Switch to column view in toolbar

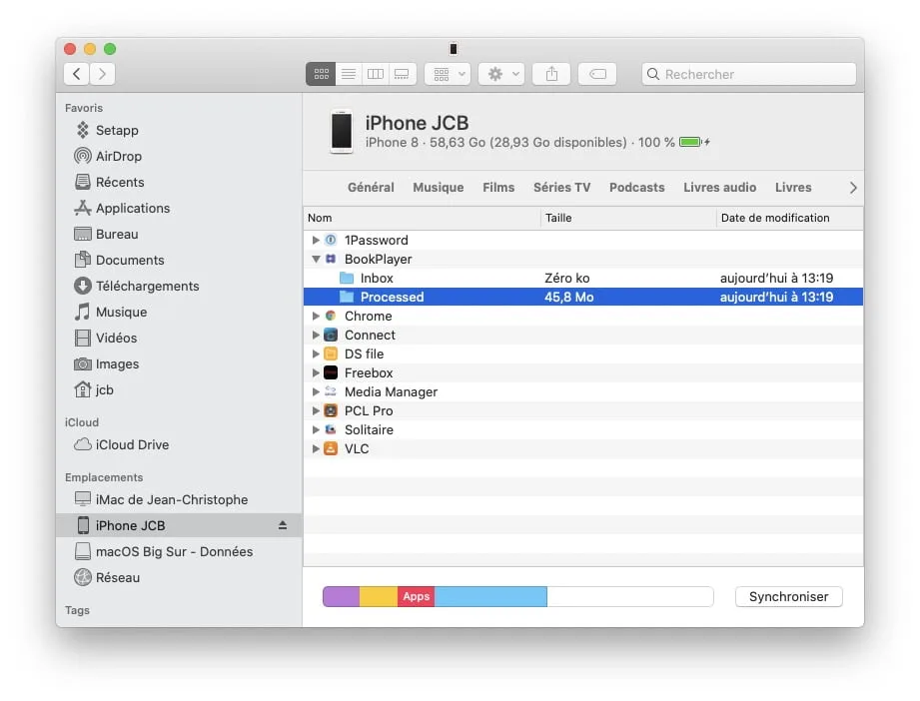[x=376, y=74]
